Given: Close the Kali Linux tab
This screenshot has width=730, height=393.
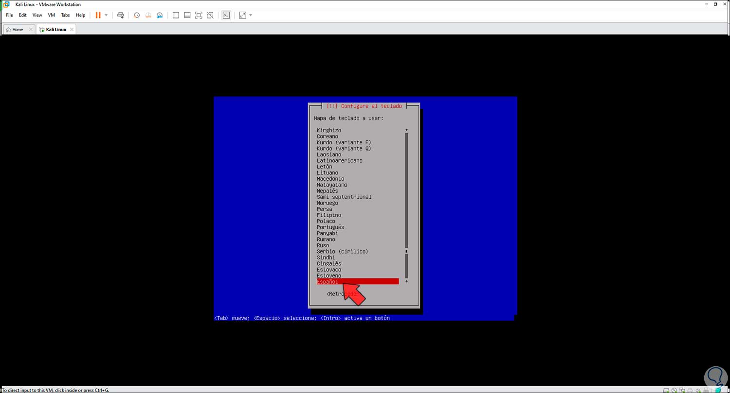Looking at the screenshot, I should point(72,30).
